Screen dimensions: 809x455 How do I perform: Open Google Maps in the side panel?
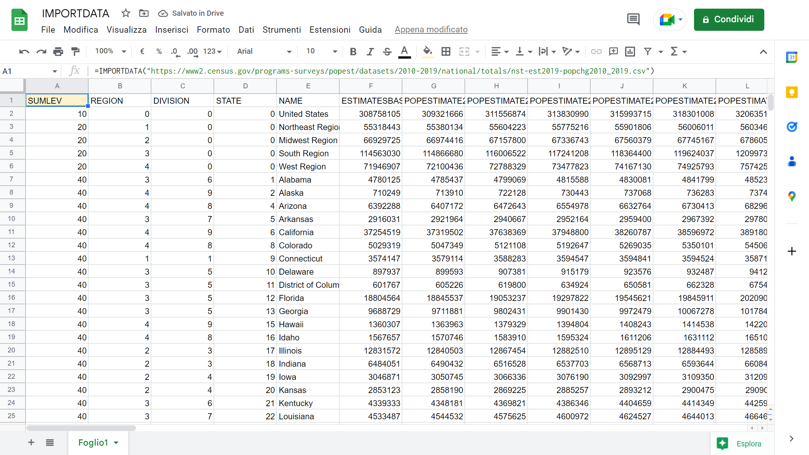click(x=792, y=196)
